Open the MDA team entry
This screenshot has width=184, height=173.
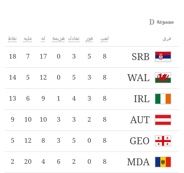point(138,162)
